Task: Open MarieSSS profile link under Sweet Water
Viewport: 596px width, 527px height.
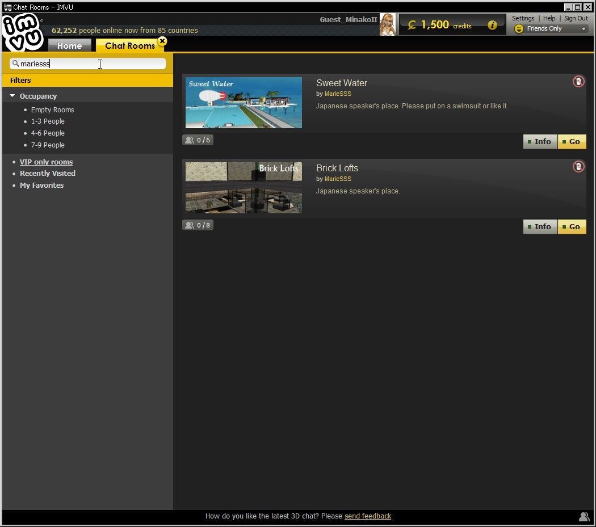Action: [338, 94]
